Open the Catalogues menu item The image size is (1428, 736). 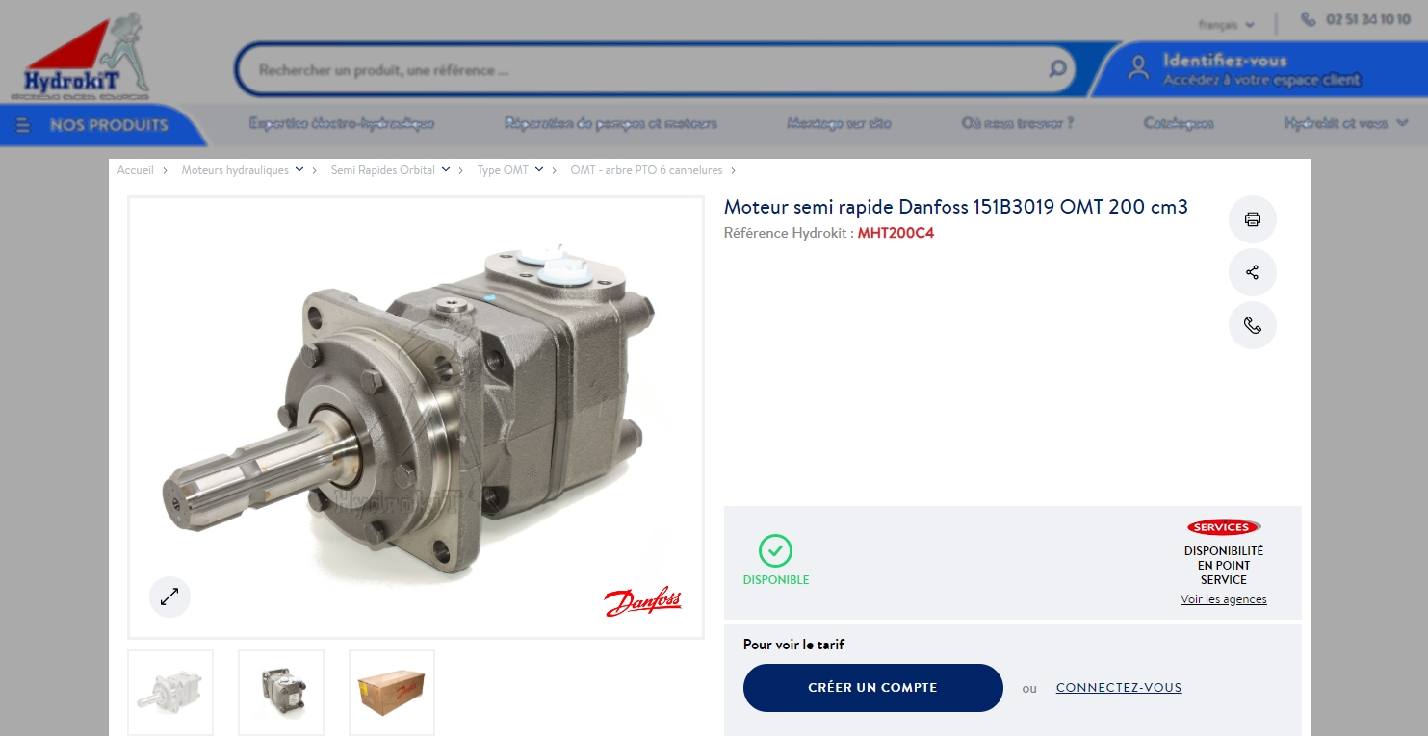[x=1179, y=124]
